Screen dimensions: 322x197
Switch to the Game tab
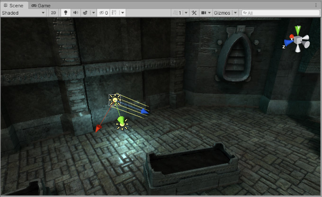click(x=41, y=5)
